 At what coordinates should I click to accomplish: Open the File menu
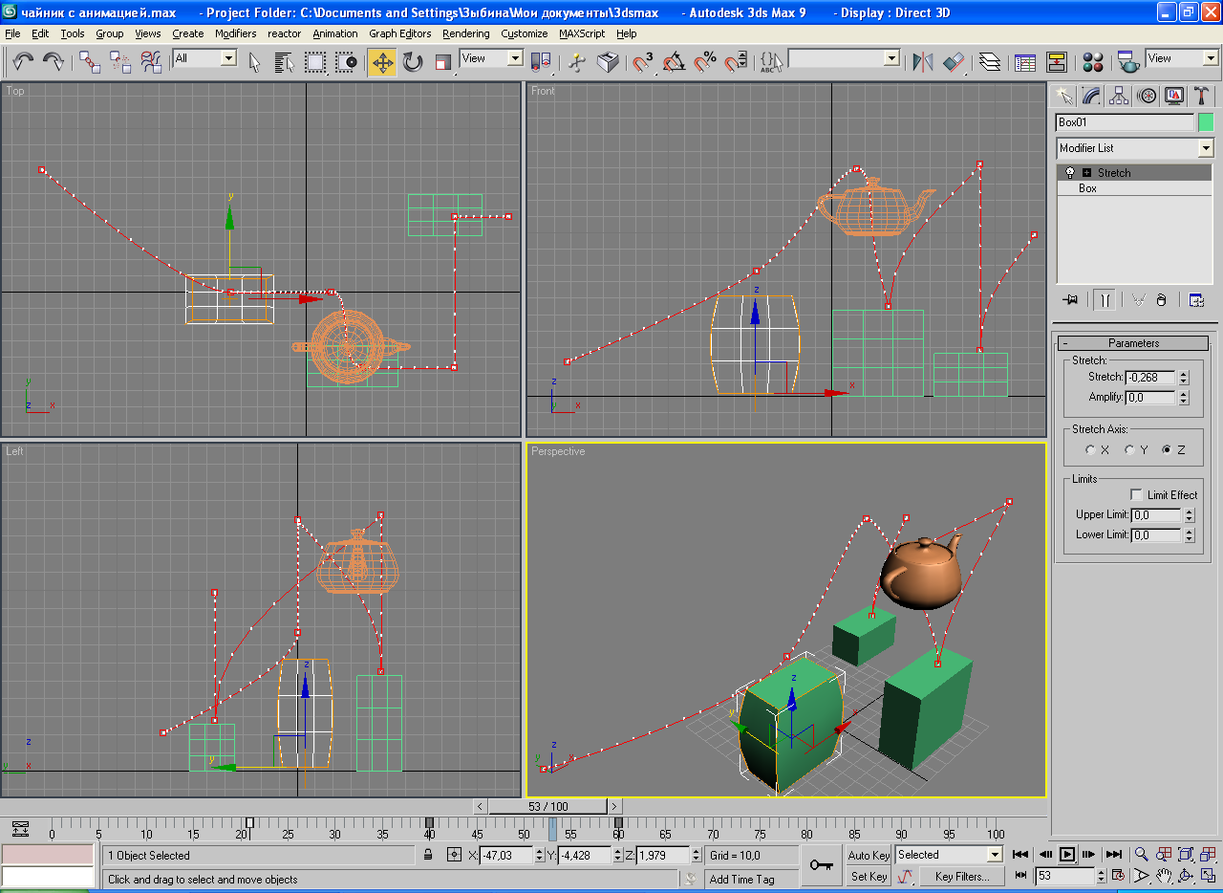[x=12, y=33]
